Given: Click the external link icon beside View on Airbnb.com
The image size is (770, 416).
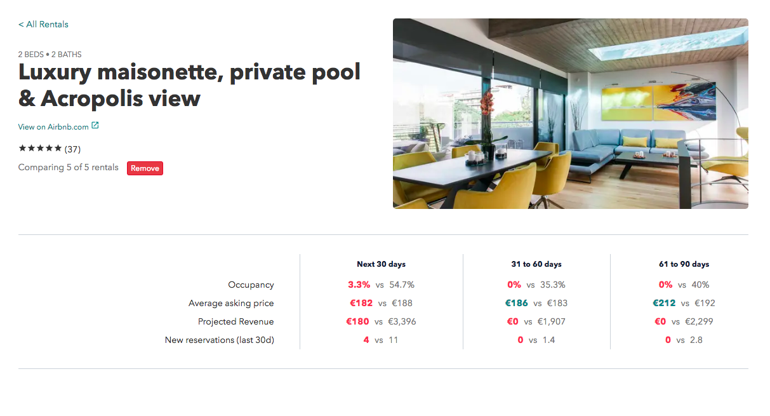Looking at the screenshot, I should pyautogui.click(x=96, y=125).
